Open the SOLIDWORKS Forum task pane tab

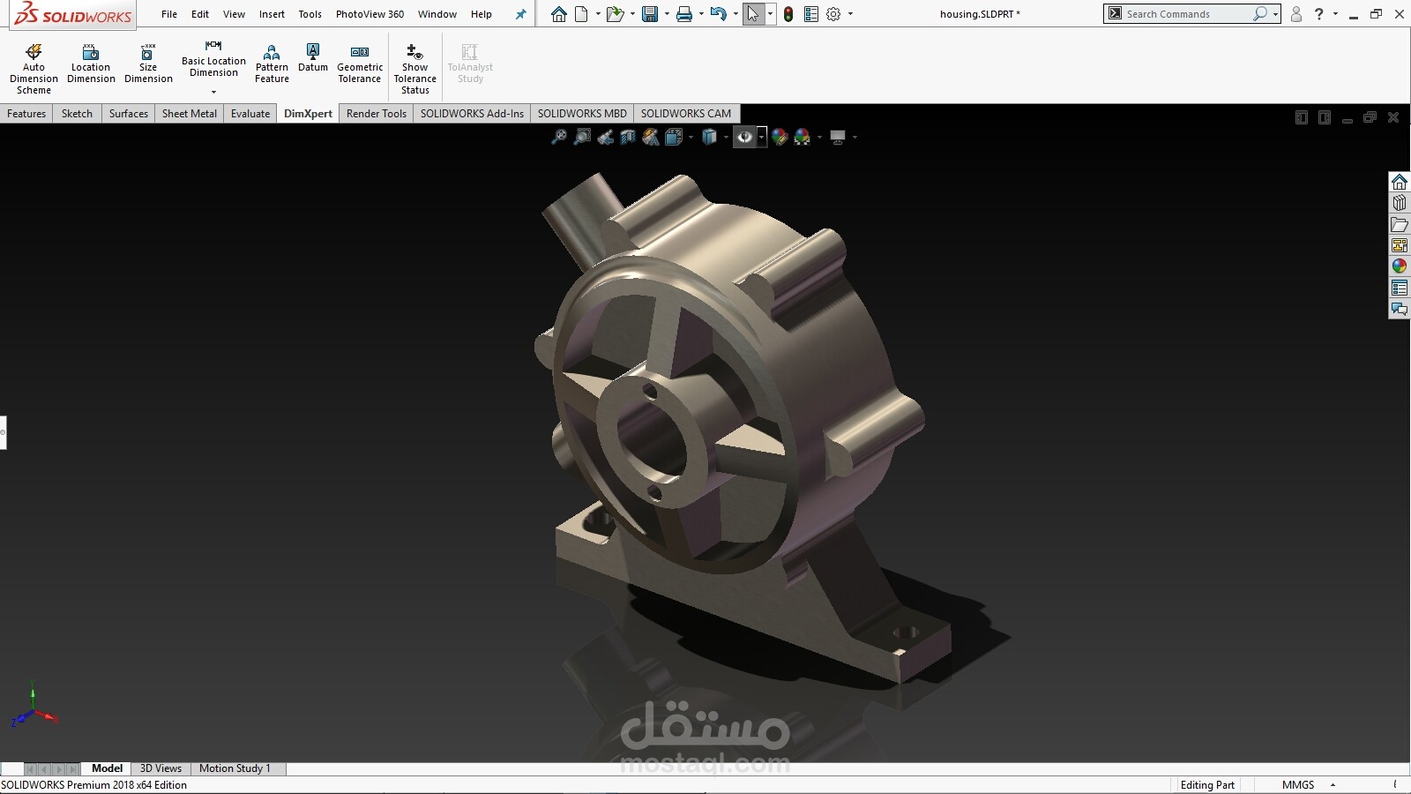[1400, 309]
